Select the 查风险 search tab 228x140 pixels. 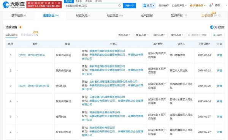(x=98, y=1)
